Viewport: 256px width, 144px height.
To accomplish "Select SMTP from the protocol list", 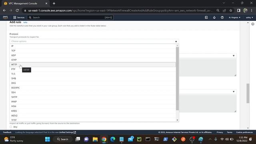I will 93,97.
